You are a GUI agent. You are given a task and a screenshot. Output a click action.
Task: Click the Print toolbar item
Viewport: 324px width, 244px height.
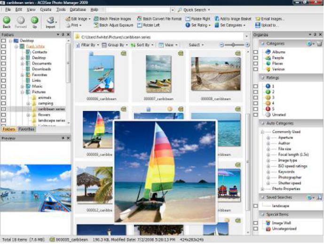pyautogui.click(x=74, y=25)
